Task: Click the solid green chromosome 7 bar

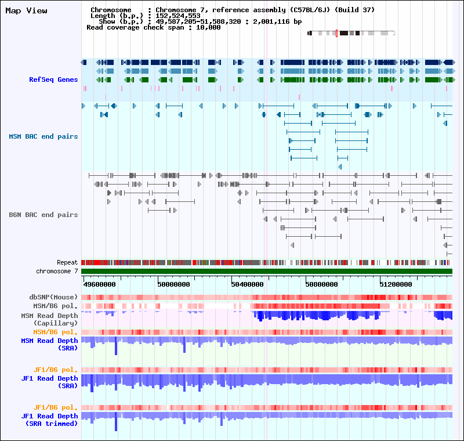Action: pyautogui.click(x=267, y=272)
